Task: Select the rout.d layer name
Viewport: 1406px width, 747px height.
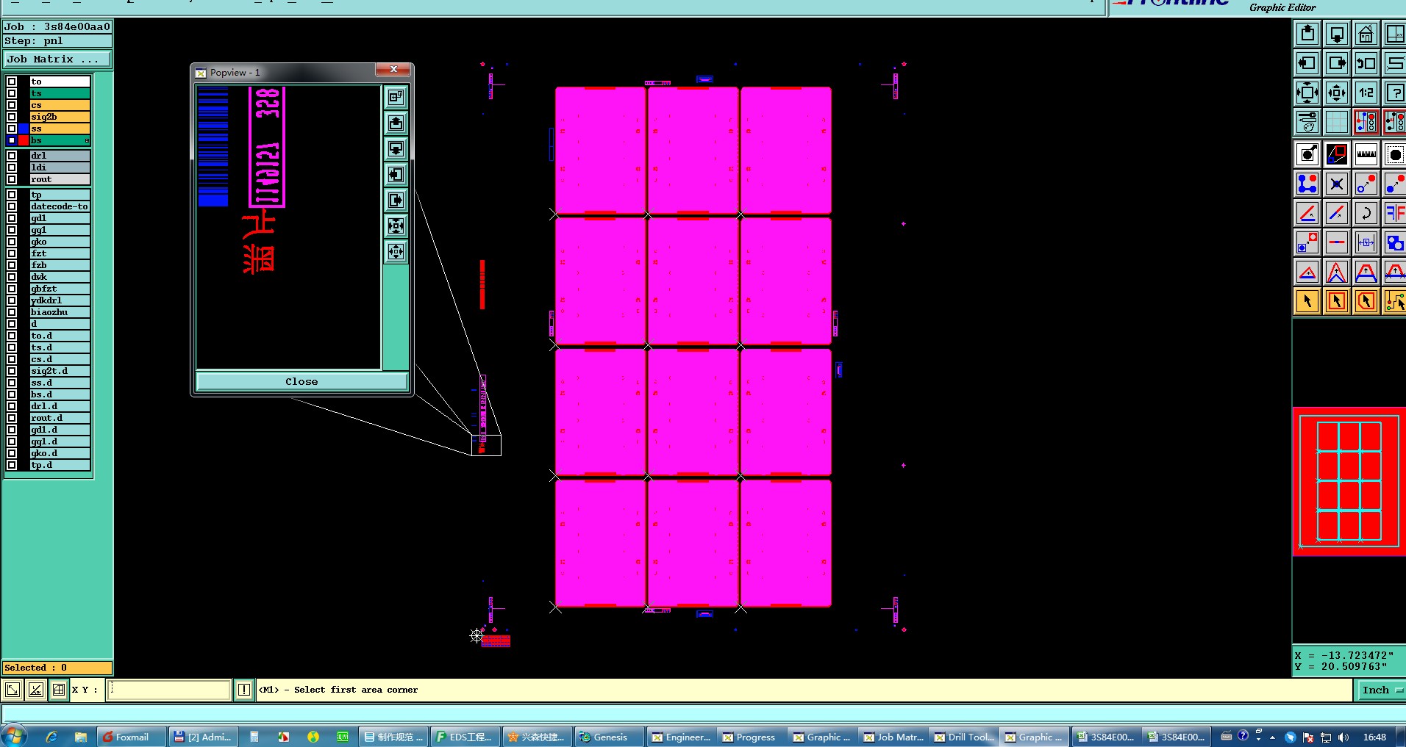Action: tap(60, 418)
